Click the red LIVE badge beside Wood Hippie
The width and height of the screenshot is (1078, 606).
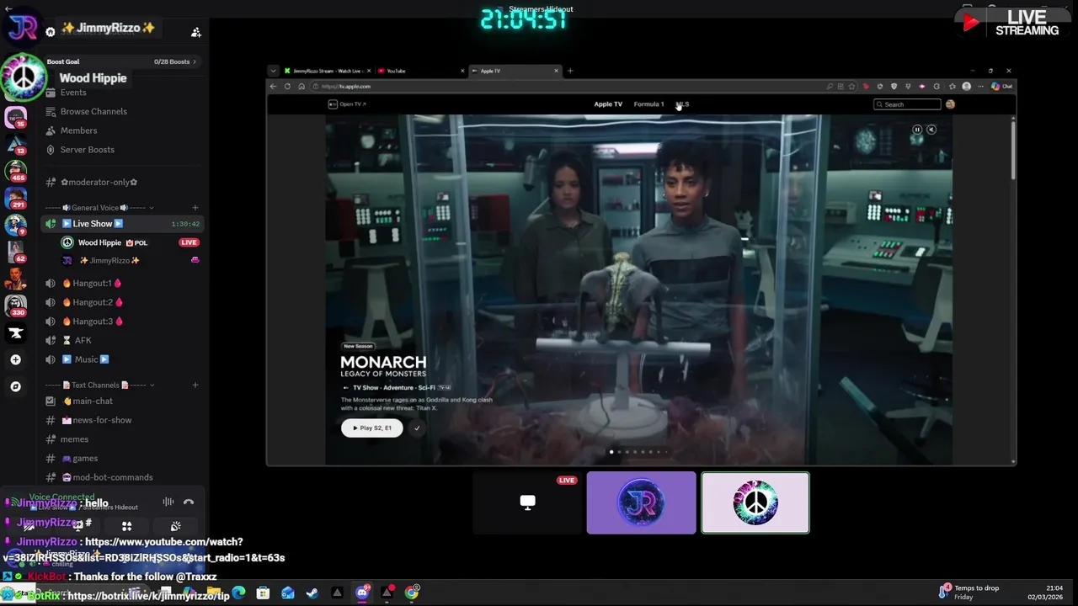[189, 242]
